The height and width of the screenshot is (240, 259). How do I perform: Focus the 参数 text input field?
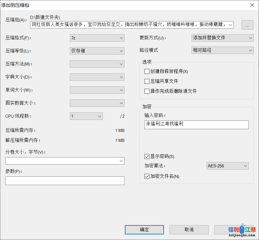coord(65,181)
